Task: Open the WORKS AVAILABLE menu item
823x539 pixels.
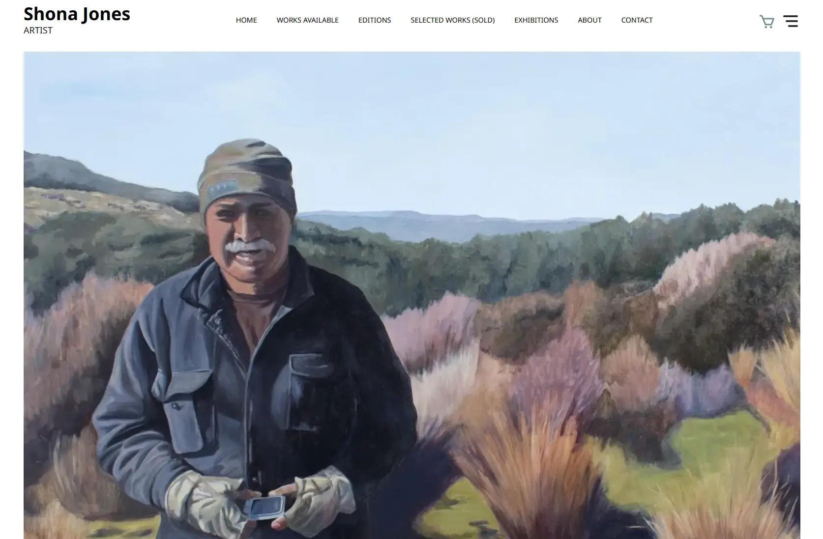Action: pos(307,20)
